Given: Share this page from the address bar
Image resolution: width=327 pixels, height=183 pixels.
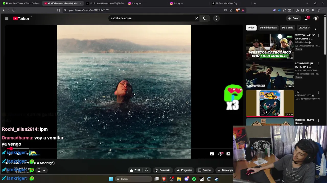Looking at the screenshot, I should (x=231, y=10).
